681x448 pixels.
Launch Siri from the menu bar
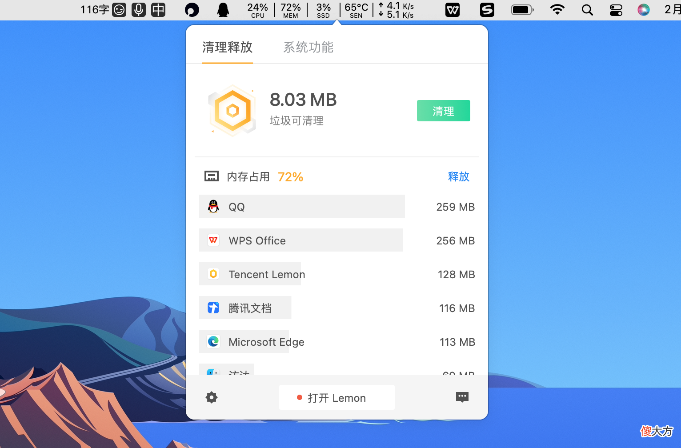[x=643, y=10]
